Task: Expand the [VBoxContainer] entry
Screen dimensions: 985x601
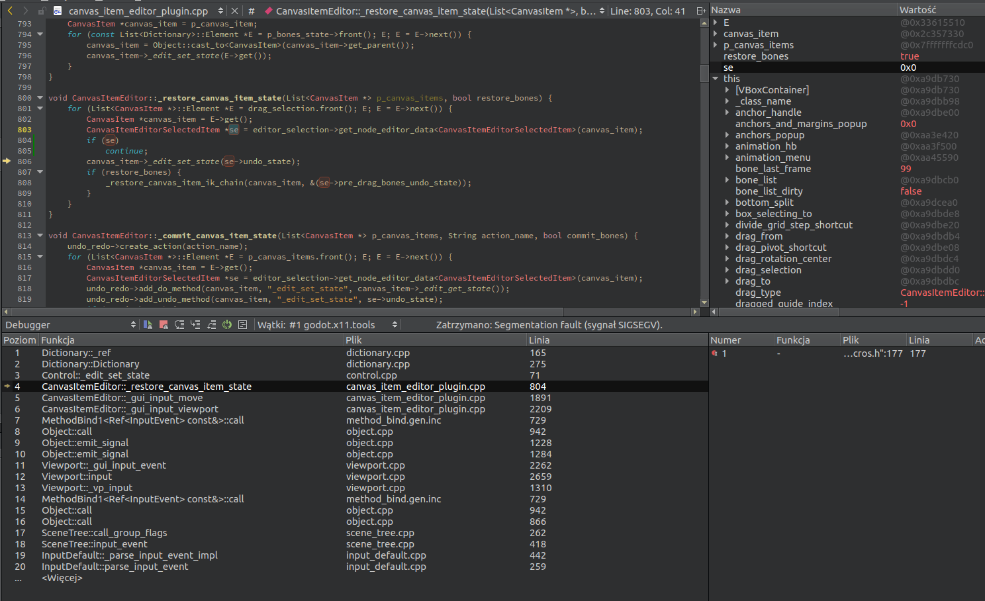Action: 727,90
